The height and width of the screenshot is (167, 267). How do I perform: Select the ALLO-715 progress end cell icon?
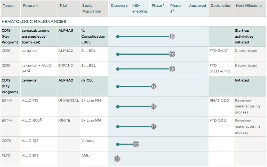pyautogui.click(x=153, y=106)
